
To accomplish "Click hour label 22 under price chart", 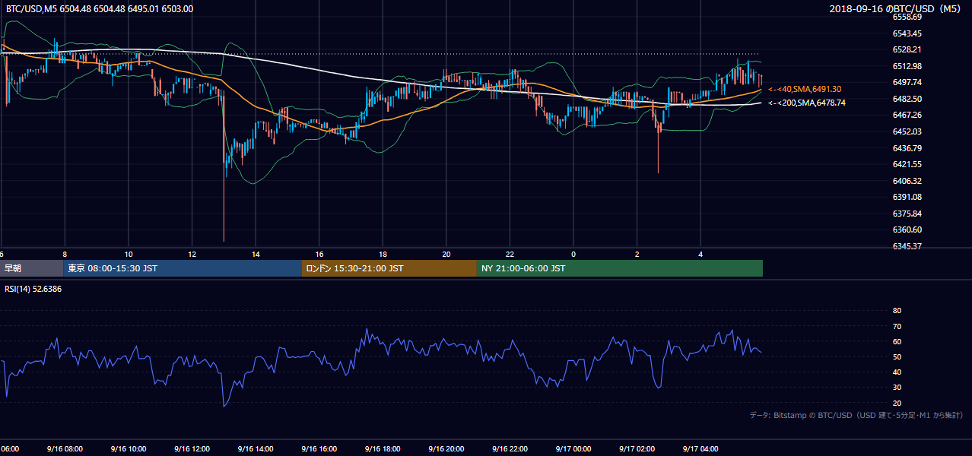I will pos(510,254).
